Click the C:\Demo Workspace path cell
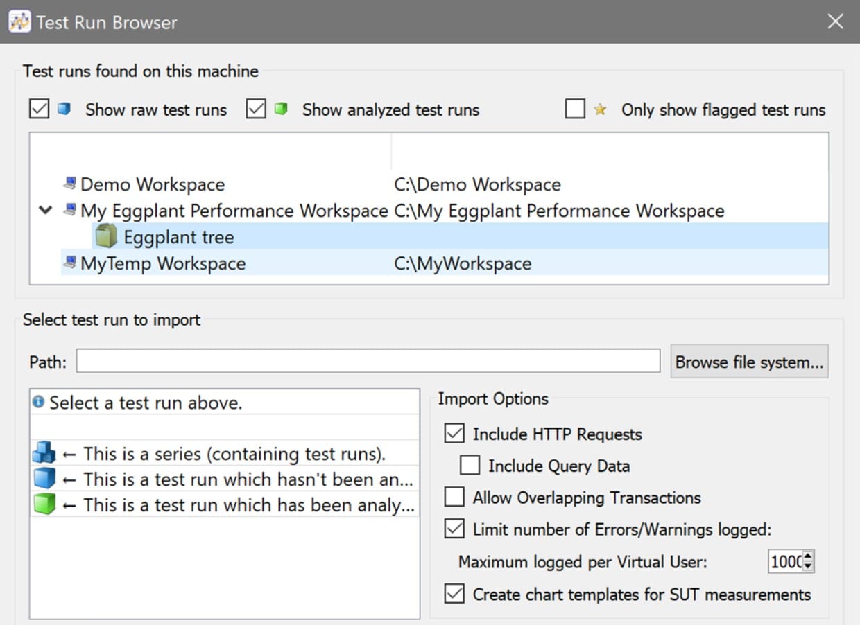 [477, 184]
